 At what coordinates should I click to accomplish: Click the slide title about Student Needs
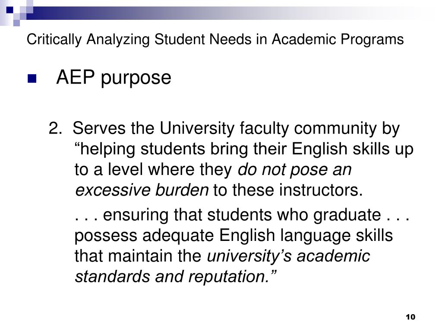pos(215,40)
